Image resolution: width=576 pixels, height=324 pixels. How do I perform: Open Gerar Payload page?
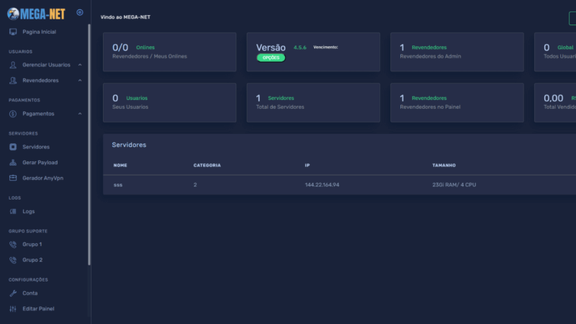40,163
